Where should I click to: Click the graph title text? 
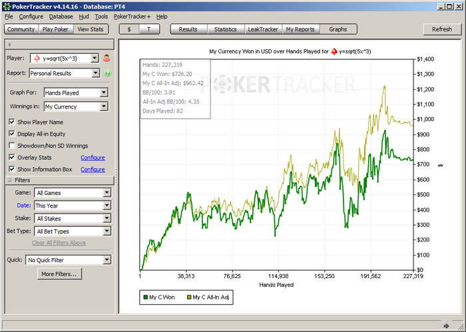point(290,51)
